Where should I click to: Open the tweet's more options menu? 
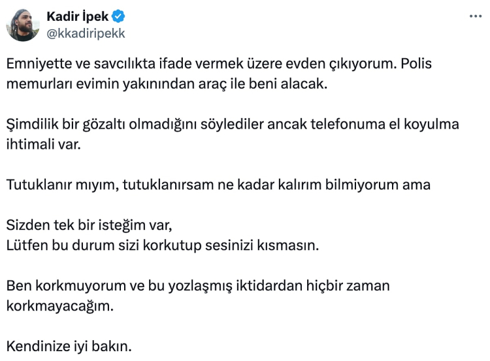[476, 16]
